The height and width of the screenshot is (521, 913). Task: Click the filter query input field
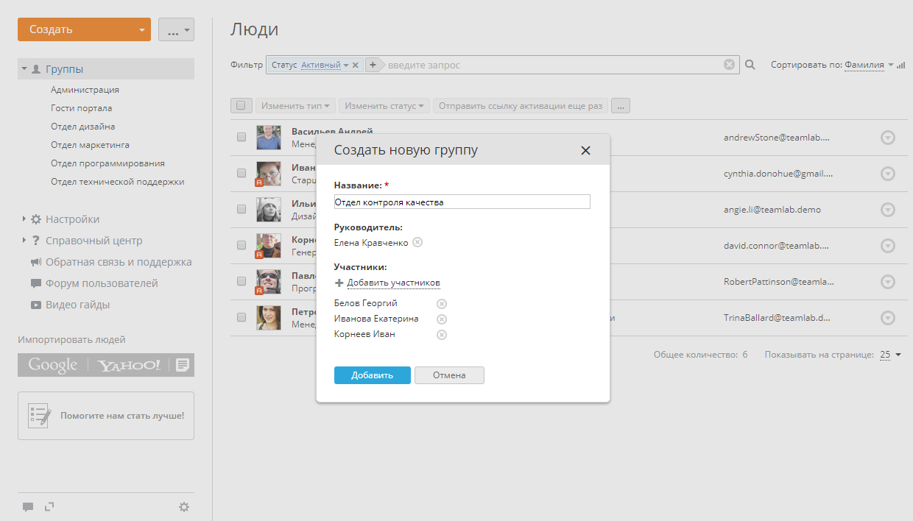click(x=554, y=65)
